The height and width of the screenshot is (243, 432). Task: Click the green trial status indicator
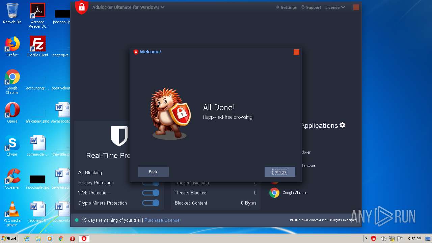77,220
